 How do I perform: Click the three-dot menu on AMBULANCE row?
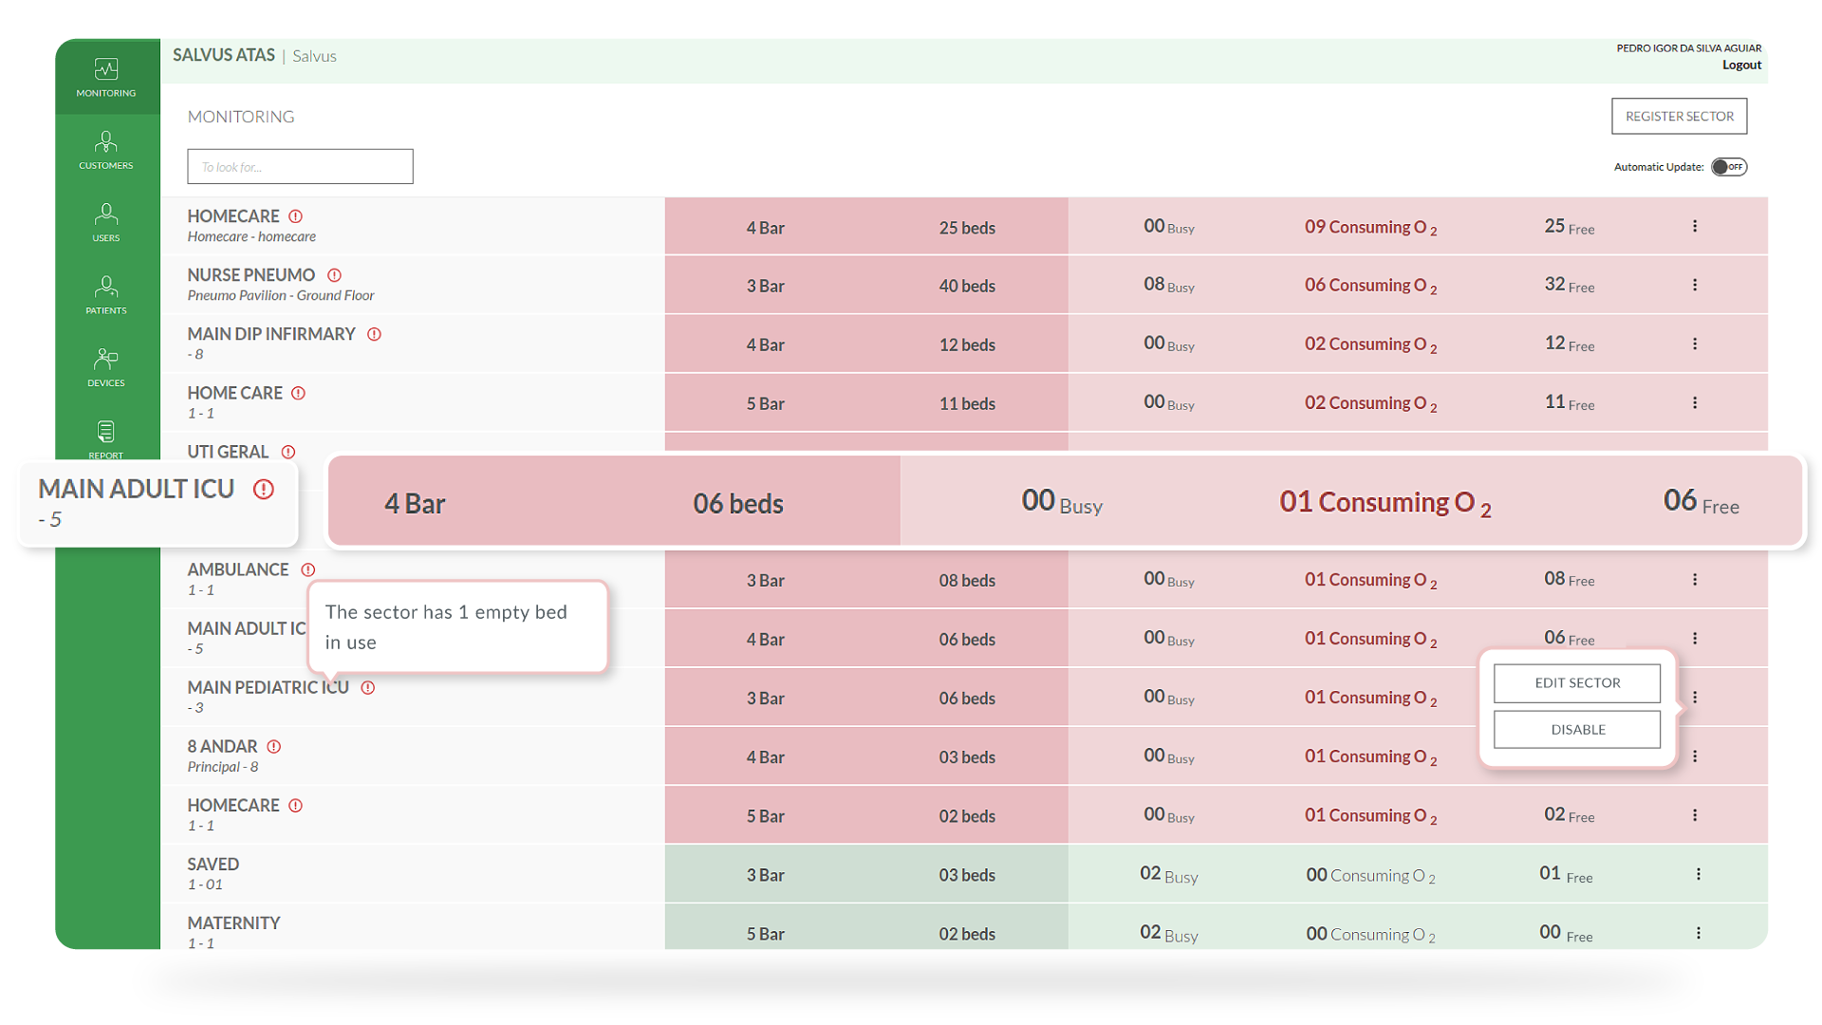1696,580
